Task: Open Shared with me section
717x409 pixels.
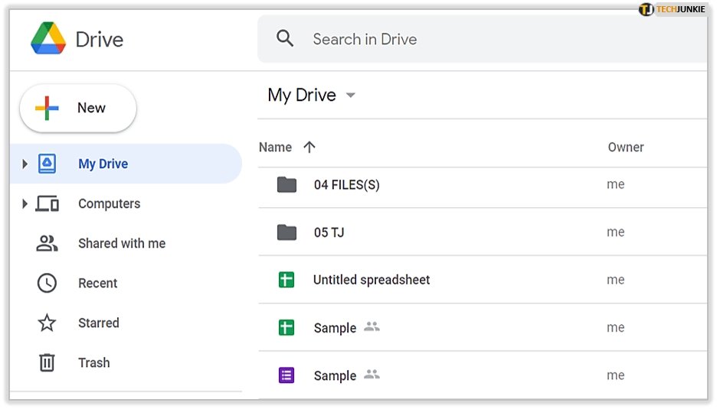Action: [x=122, y=243]
